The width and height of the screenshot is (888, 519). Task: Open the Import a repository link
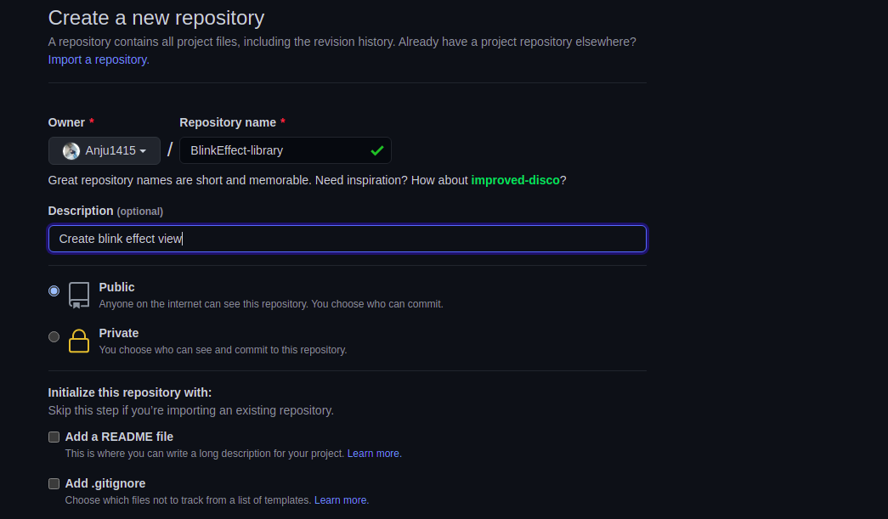point(99,59)
